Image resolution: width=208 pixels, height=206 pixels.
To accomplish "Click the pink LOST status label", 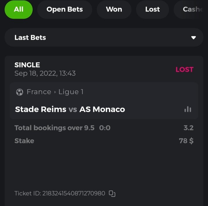I will (184, 70).
